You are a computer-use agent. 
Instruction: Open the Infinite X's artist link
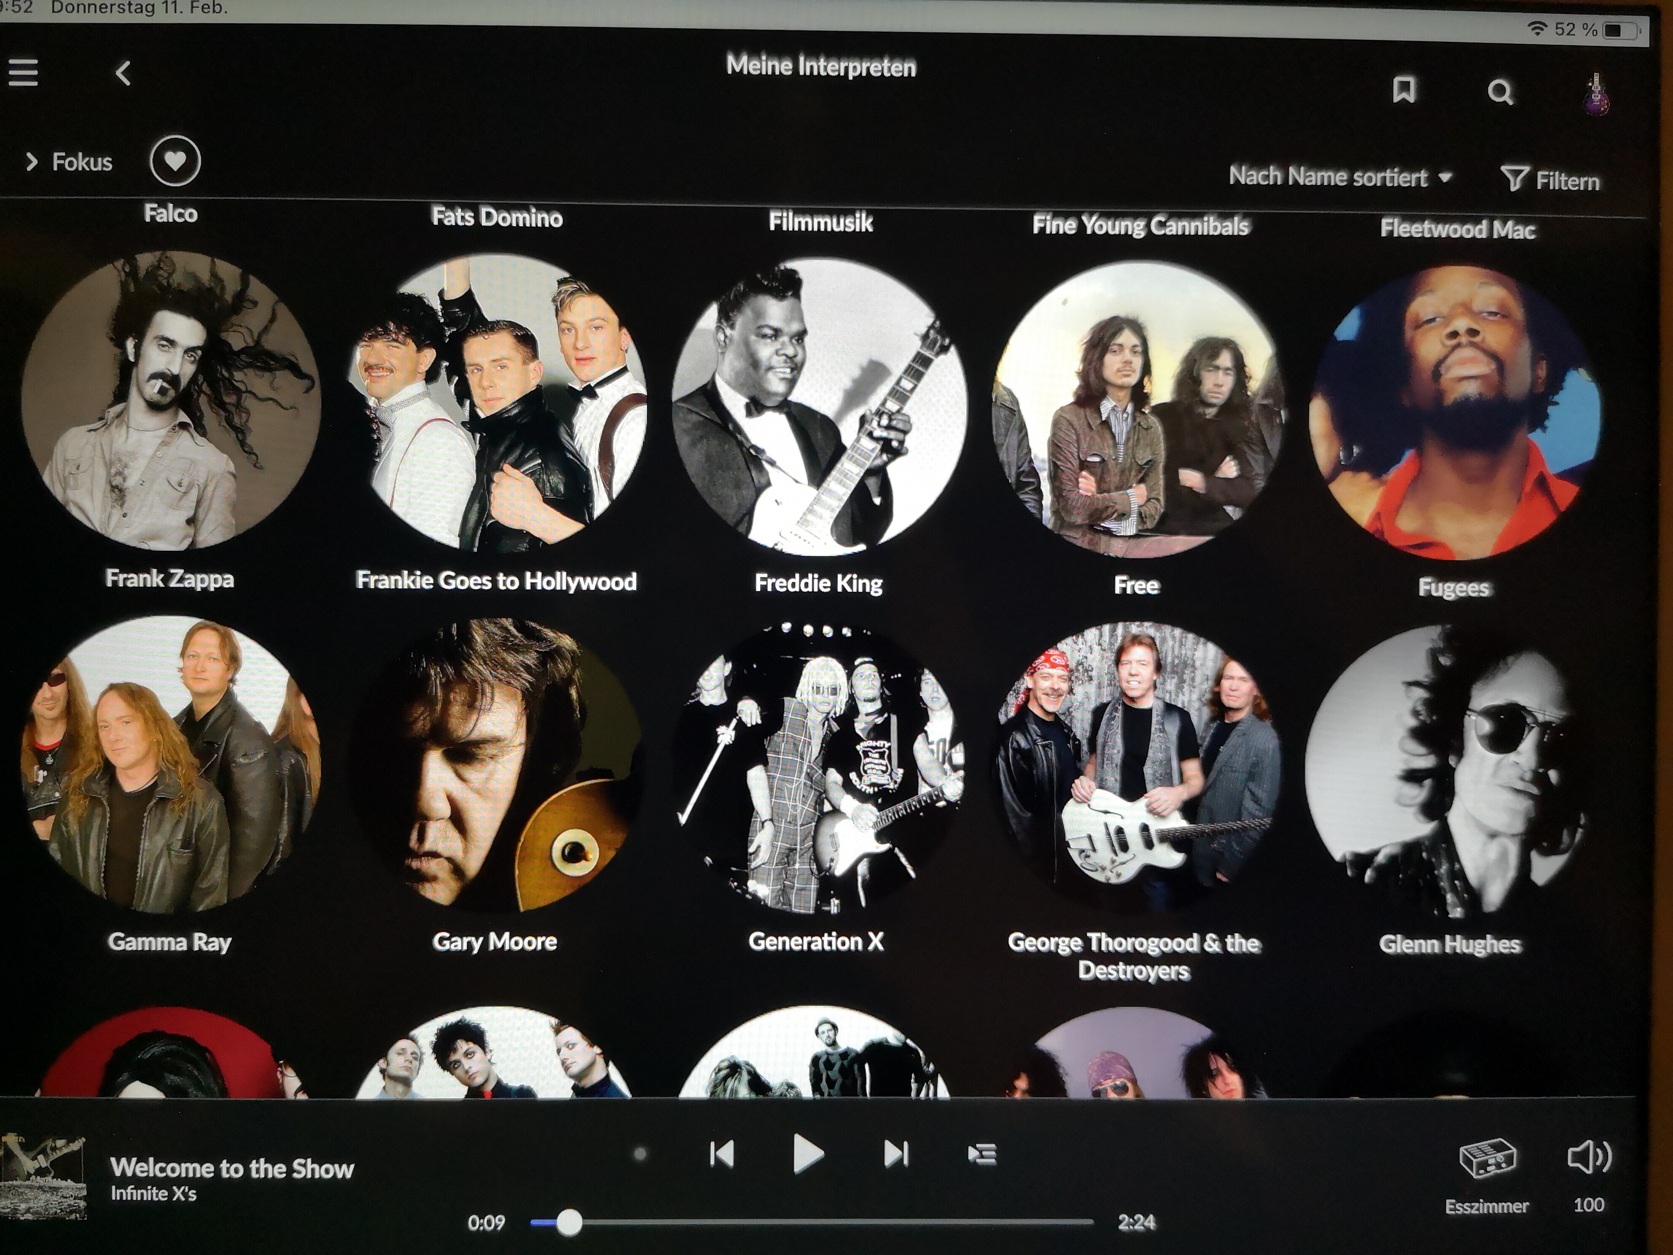153,1194
